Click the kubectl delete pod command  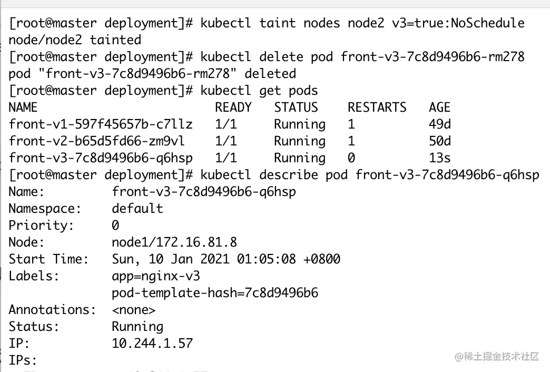[x=362, y=57]
